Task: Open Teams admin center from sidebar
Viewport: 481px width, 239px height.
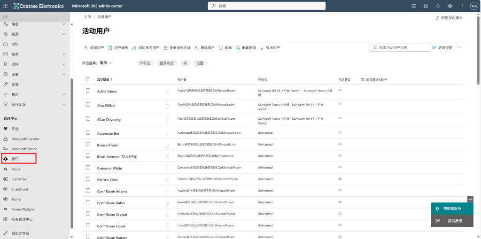Action: 16,199
